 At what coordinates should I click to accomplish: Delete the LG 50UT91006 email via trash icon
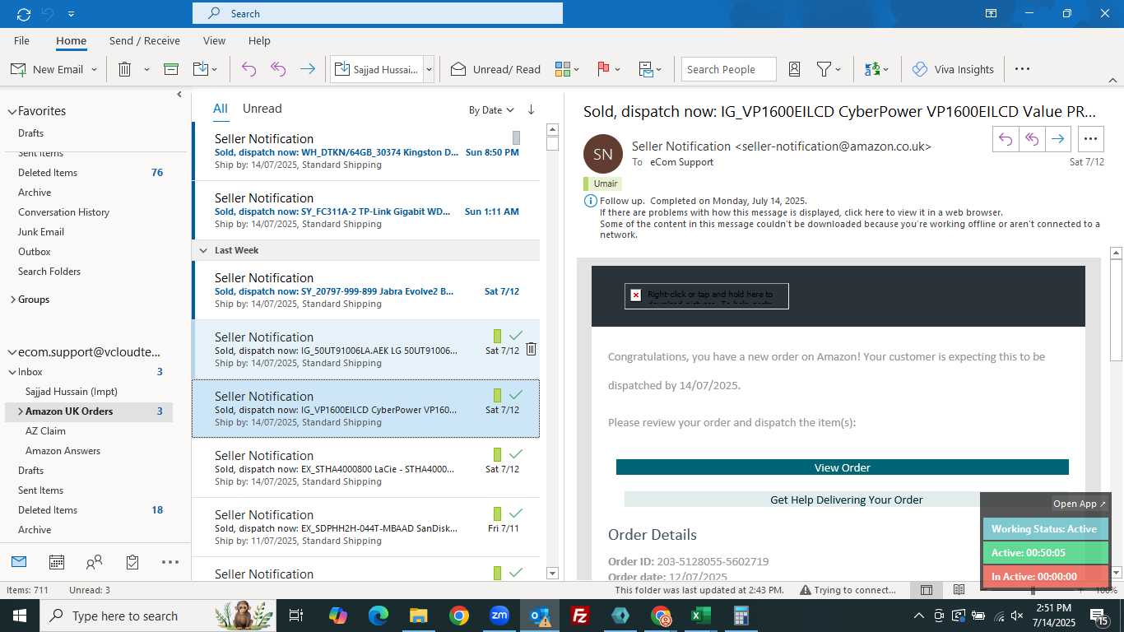pos(531,349)
